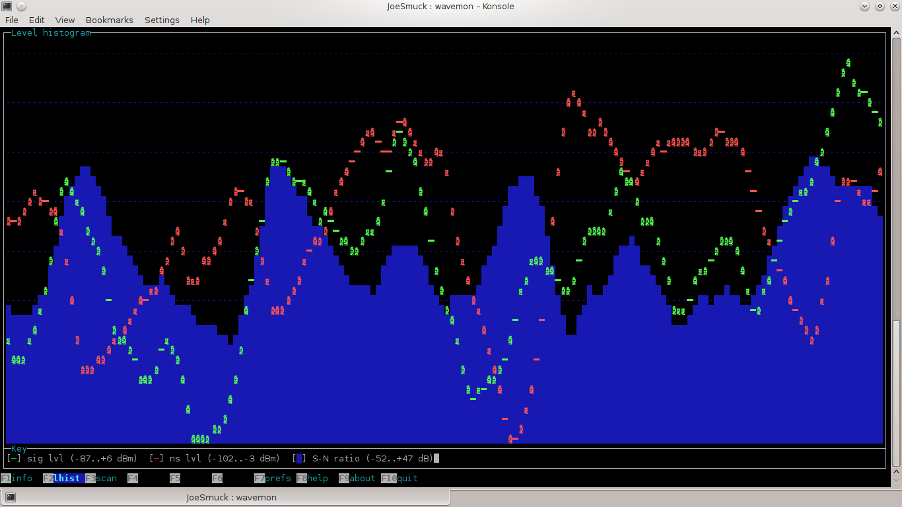Click the blue S-N ratio key swatch
Screen dimensions: 902x507
click(299, 458)
